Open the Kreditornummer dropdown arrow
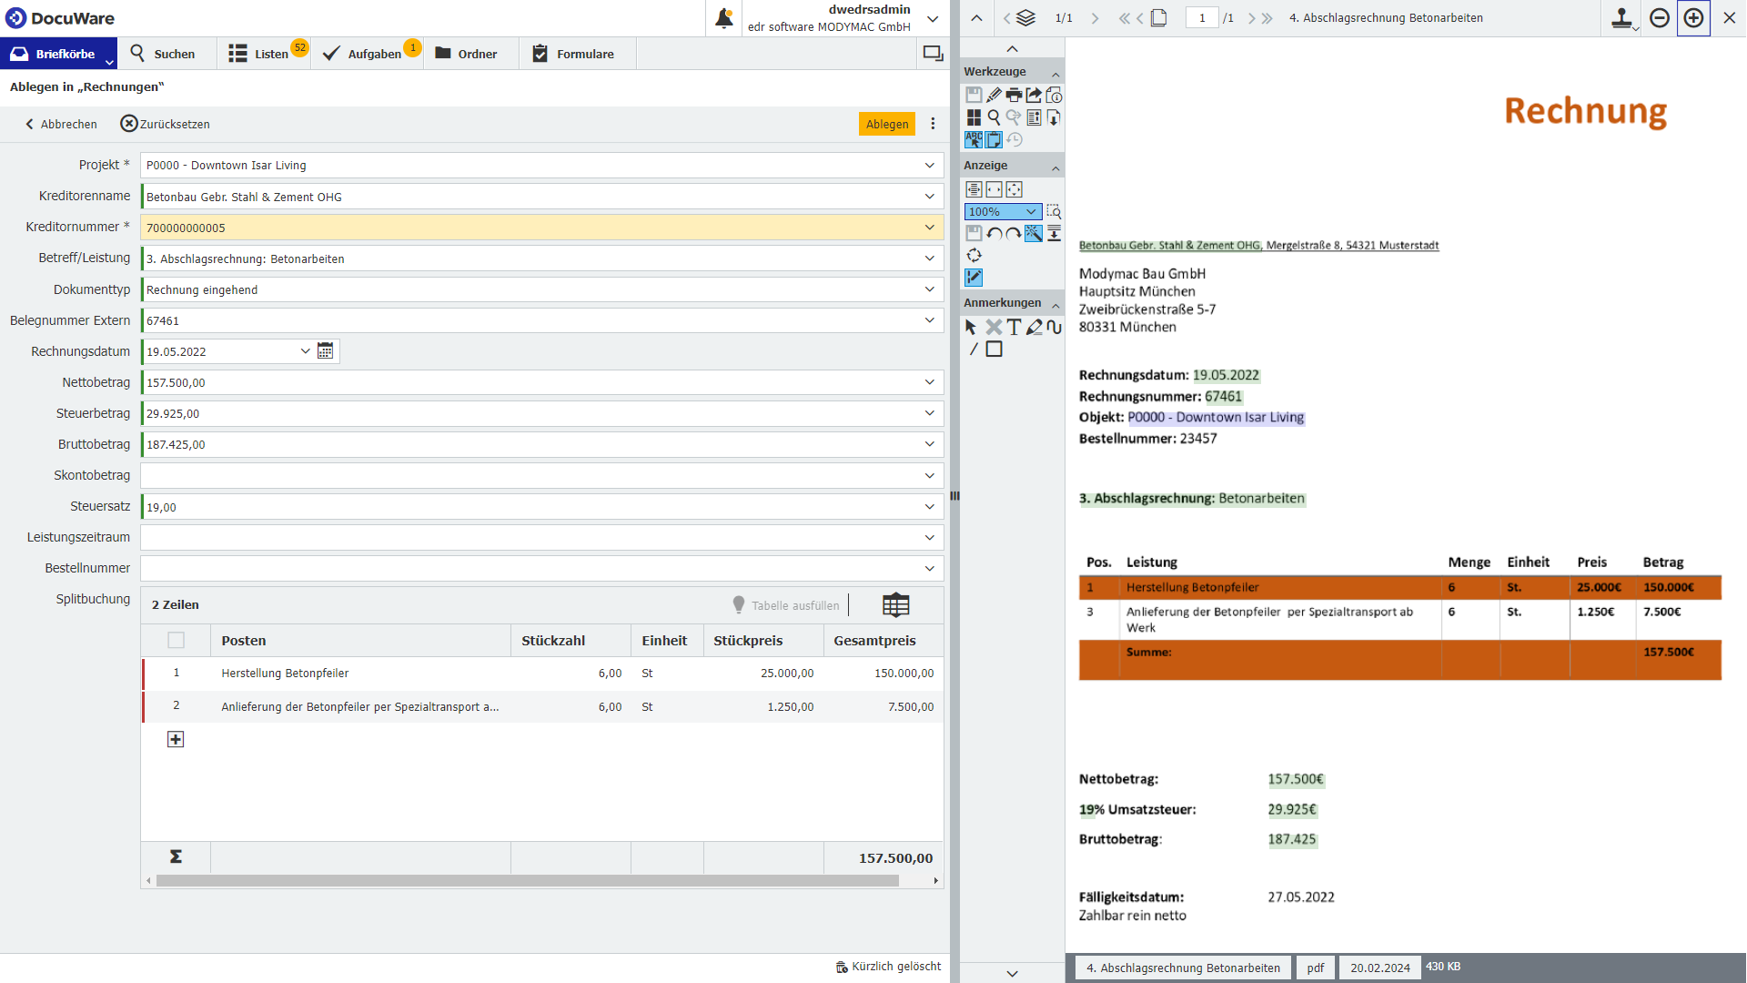The height and width of the screenshot is (983, 1747). 929,228
